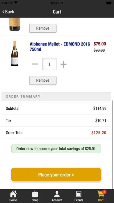Click the vertical scrollbar on right edge
The height and width of the screenshot is (203, 114).
coord(113,144)
